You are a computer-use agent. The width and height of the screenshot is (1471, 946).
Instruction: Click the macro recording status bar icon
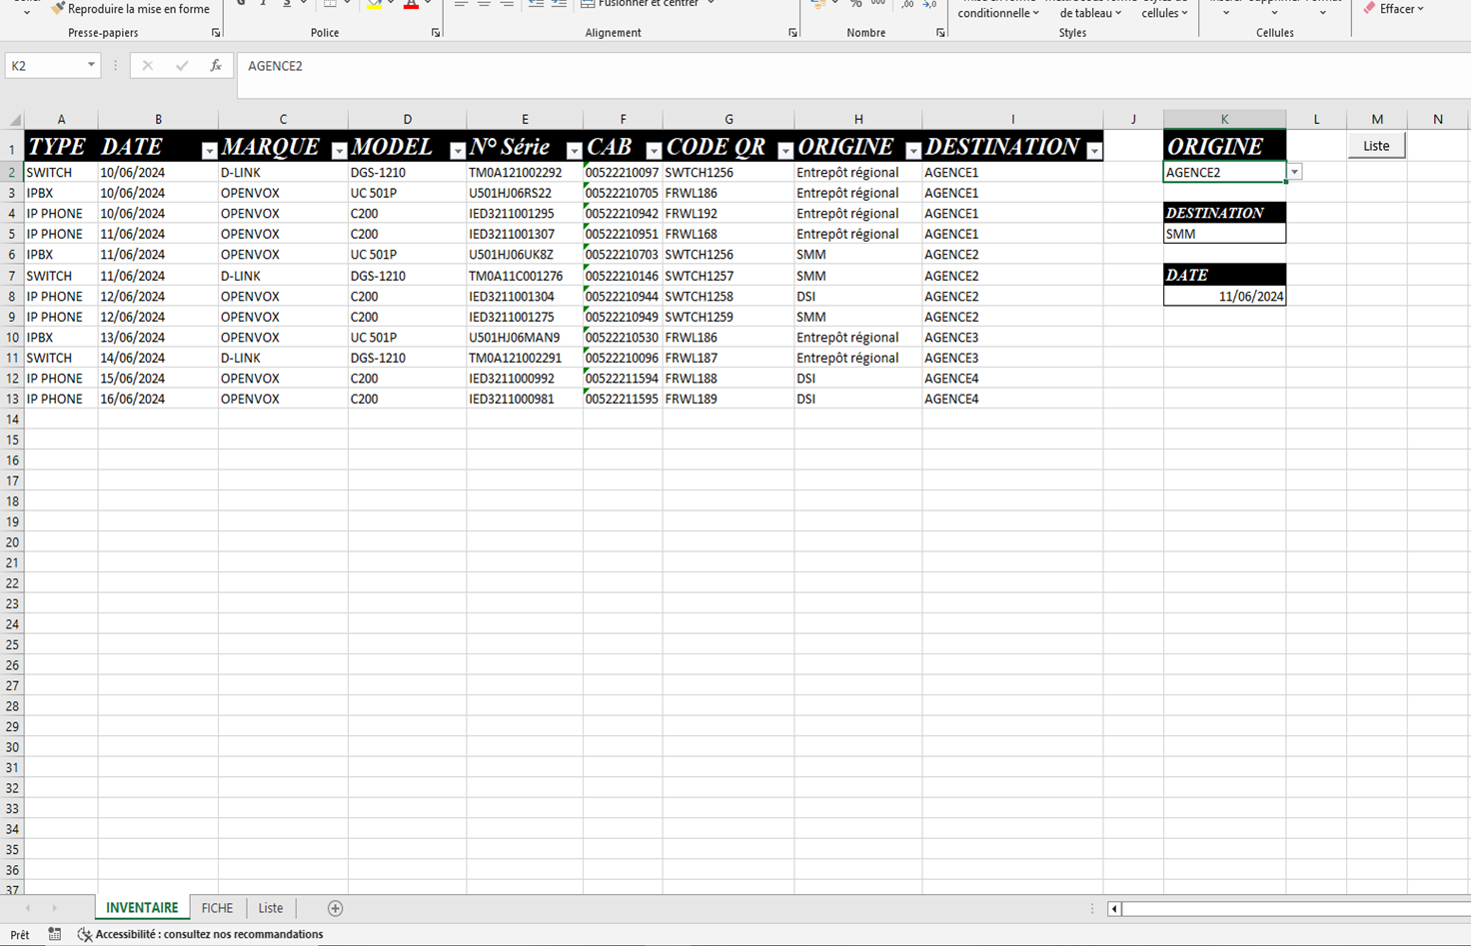(x=55, y=934)
